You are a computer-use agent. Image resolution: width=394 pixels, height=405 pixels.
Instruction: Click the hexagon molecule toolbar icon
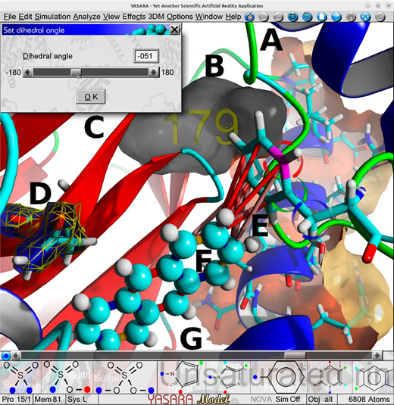click(250, 17)
